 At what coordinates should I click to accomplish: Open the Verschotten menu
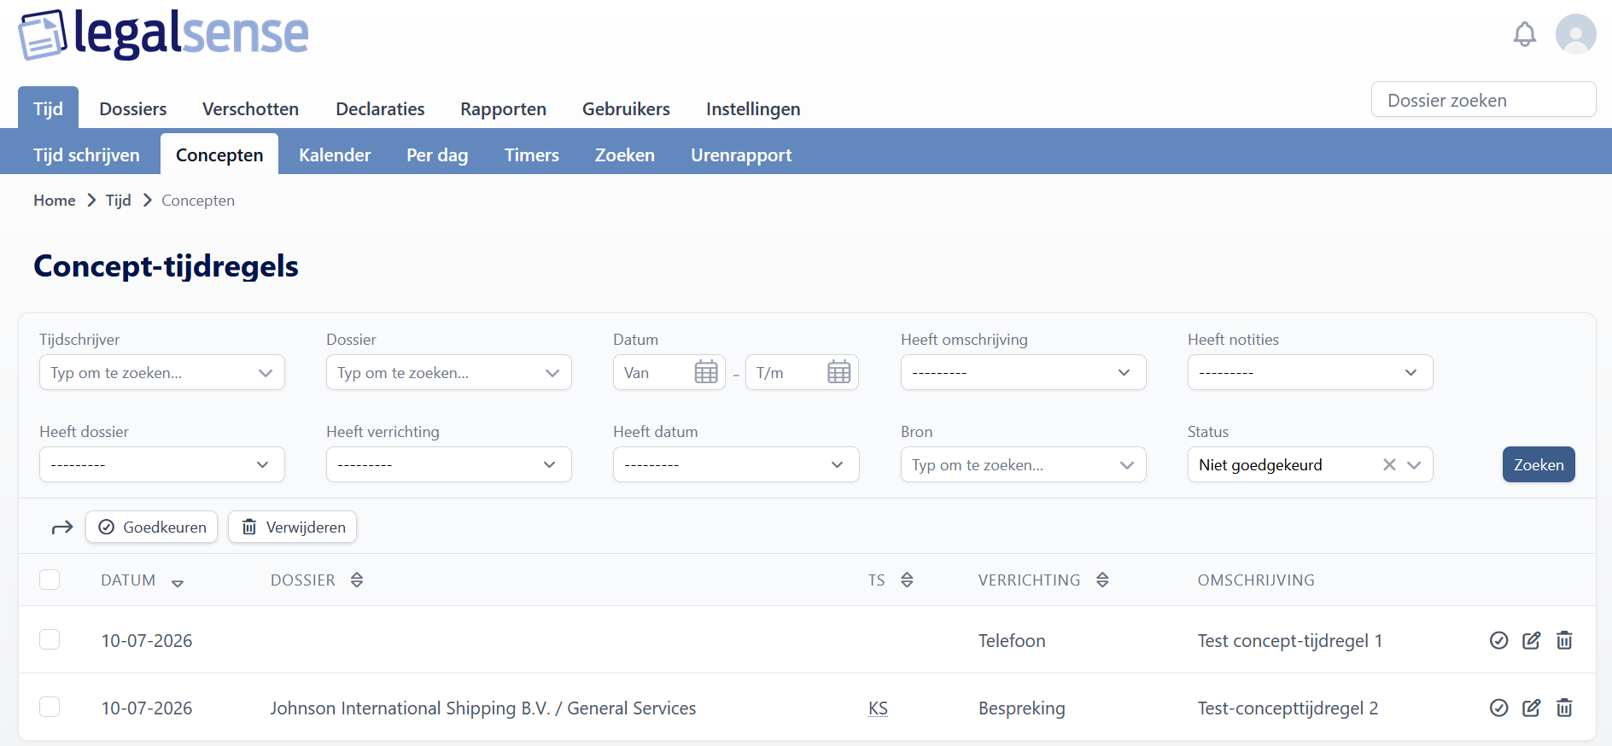250,108
